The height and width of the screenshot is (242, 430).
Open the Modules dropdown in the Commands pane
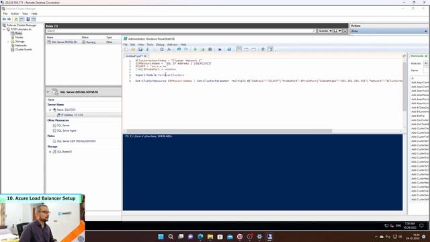pos(426,63)
